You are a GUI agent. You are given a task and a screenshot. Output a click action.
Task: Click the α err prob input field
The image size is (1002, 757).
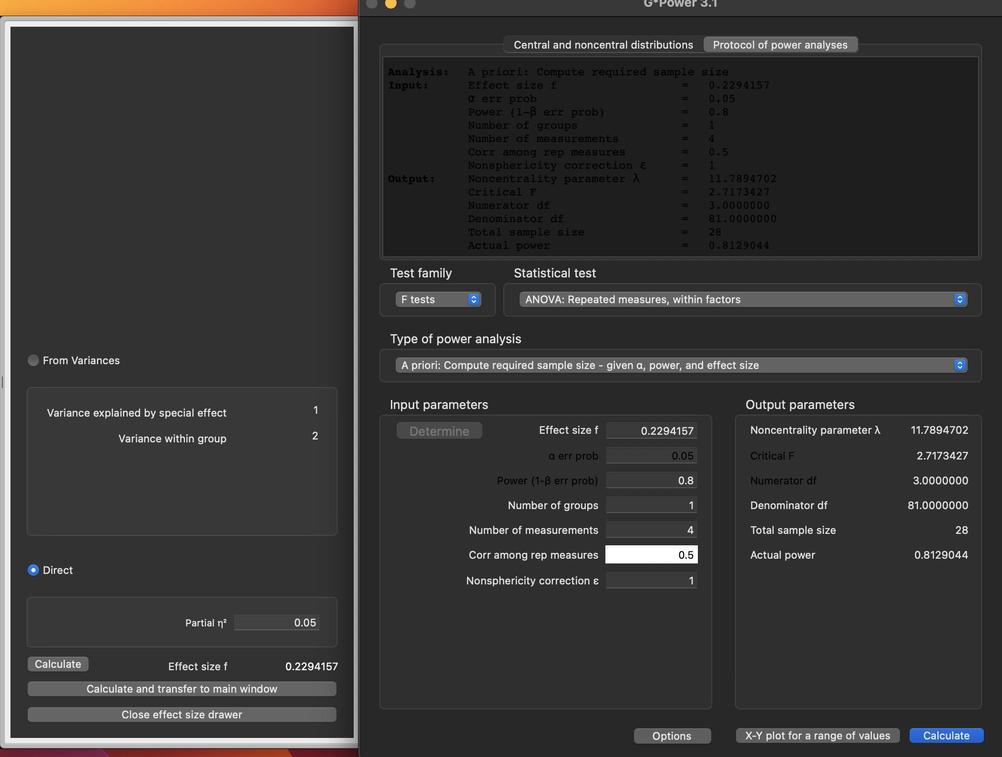pyautogui.click(x=651, y=456)
